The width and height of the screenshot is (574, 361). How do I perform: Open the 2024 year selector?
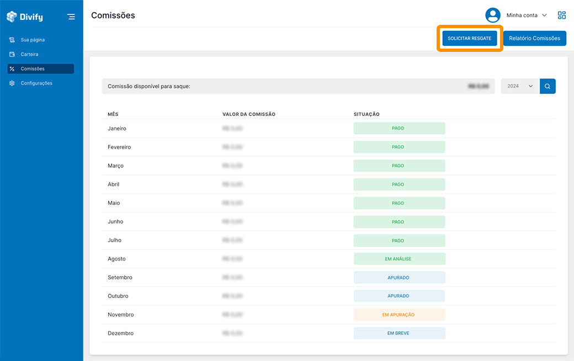pyautogui.click(x=520, y=86)
